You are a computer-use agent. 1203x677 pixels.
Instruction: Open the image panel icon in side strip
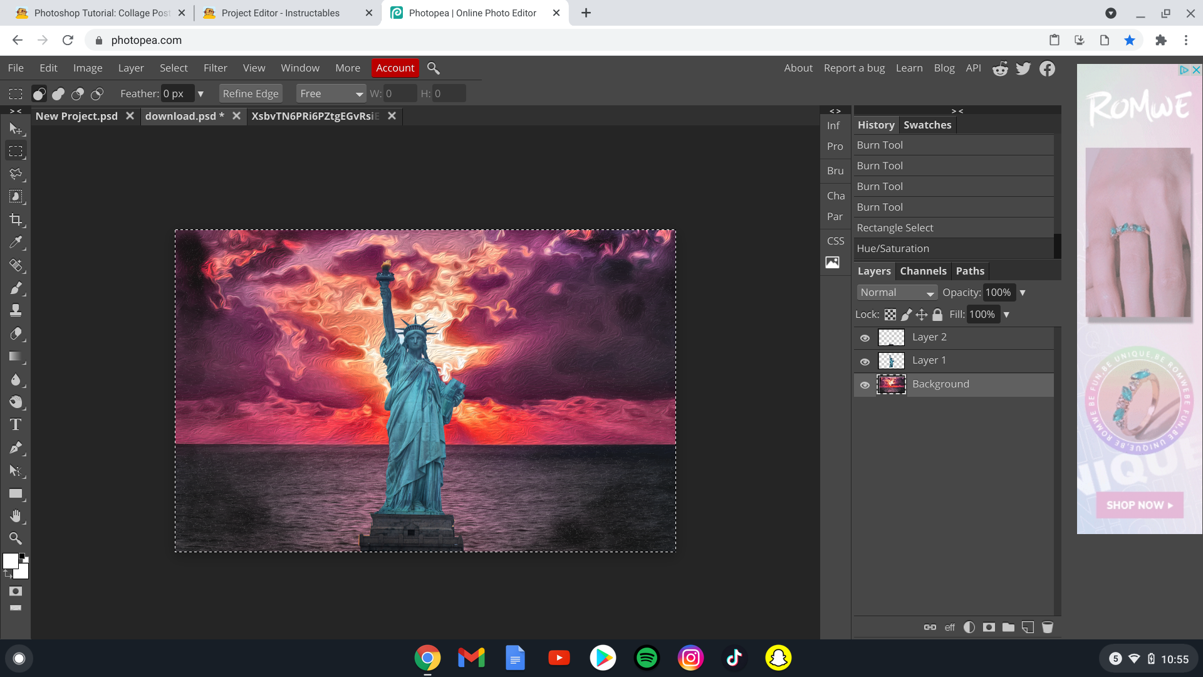click(x=832, y=263)
